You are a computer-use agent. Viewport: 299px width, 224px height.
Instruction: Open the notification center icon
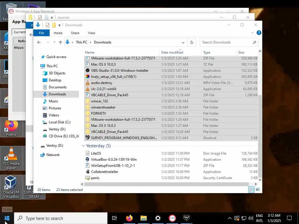pyautogui.click(x=289, y=218)
